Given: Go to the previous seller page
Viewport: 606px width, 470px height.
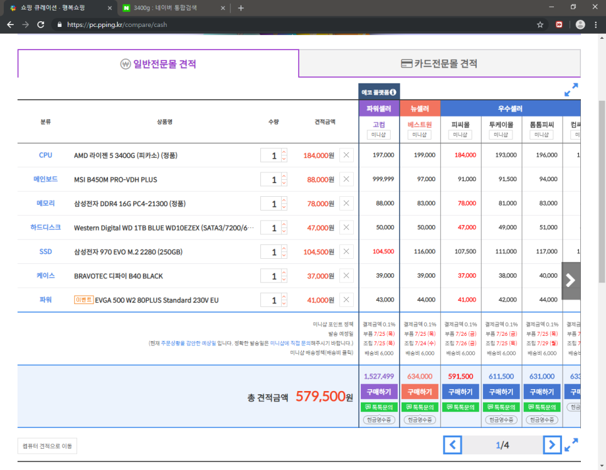Looking at the screenshot, I should [x=452, y=445].
